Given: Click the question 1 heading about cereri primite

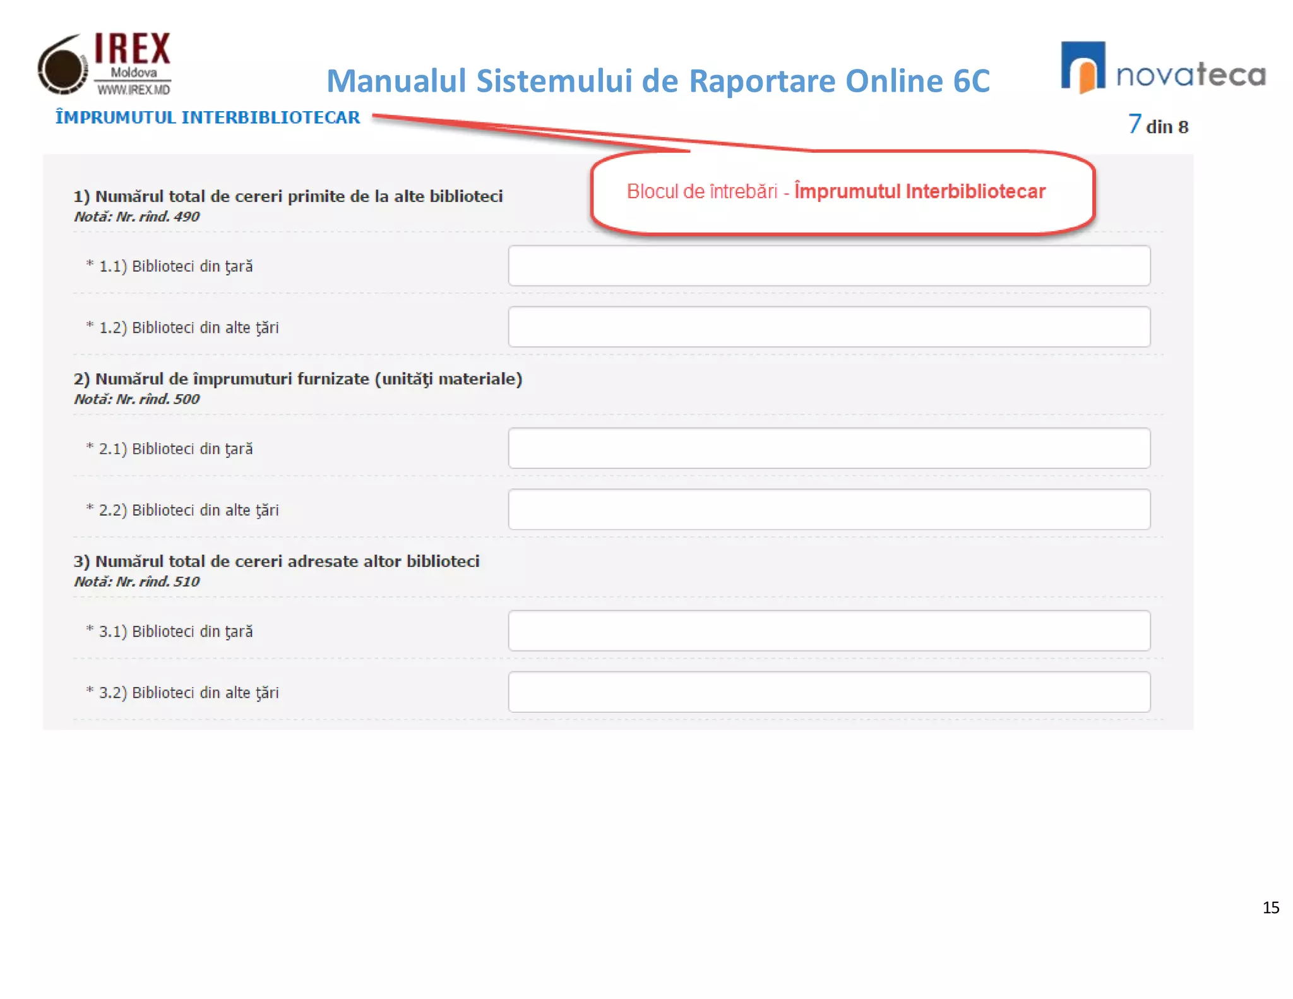Looking at the screenshot, I should coord(288,196).
